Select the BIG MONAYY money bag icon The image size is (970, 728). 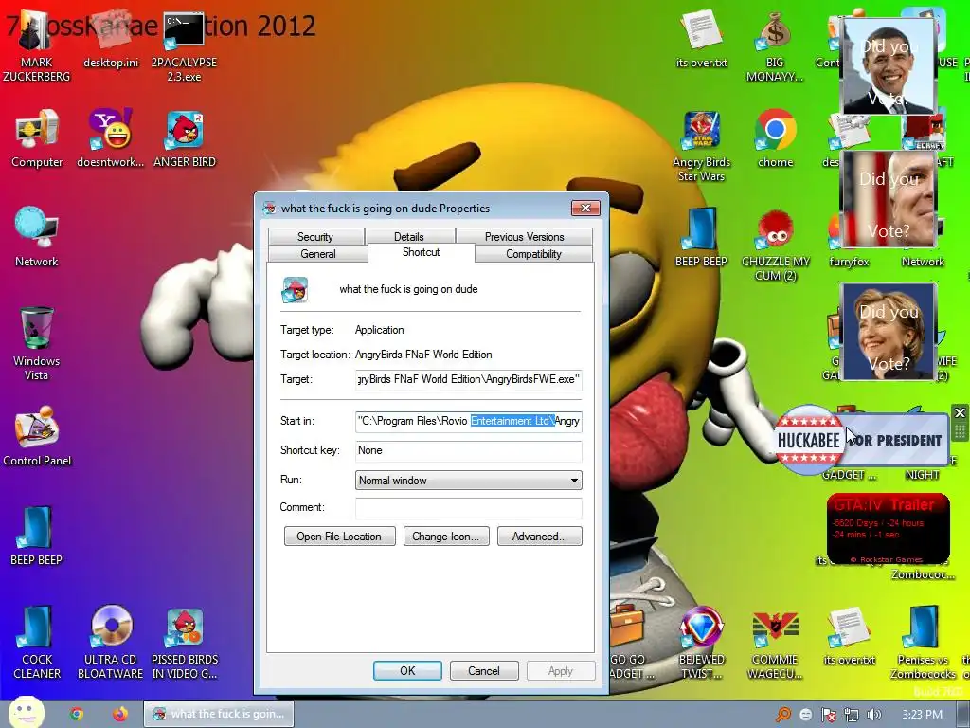click(775, 48)
